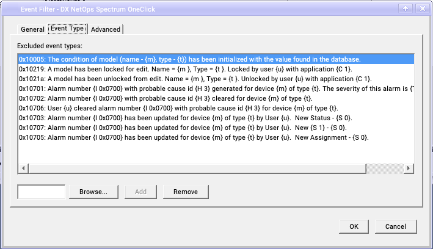Switch to the General tab
The image size is (433, 249).
[x=32, y=29]
